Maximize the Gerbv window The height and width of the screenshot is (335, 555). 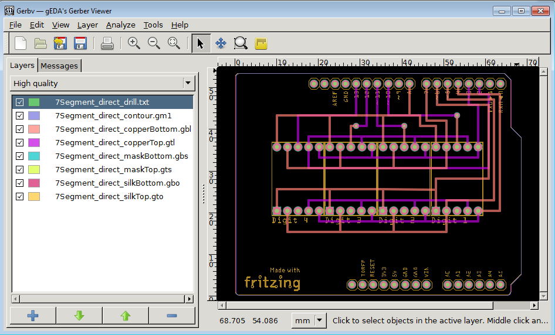(521, 11)
